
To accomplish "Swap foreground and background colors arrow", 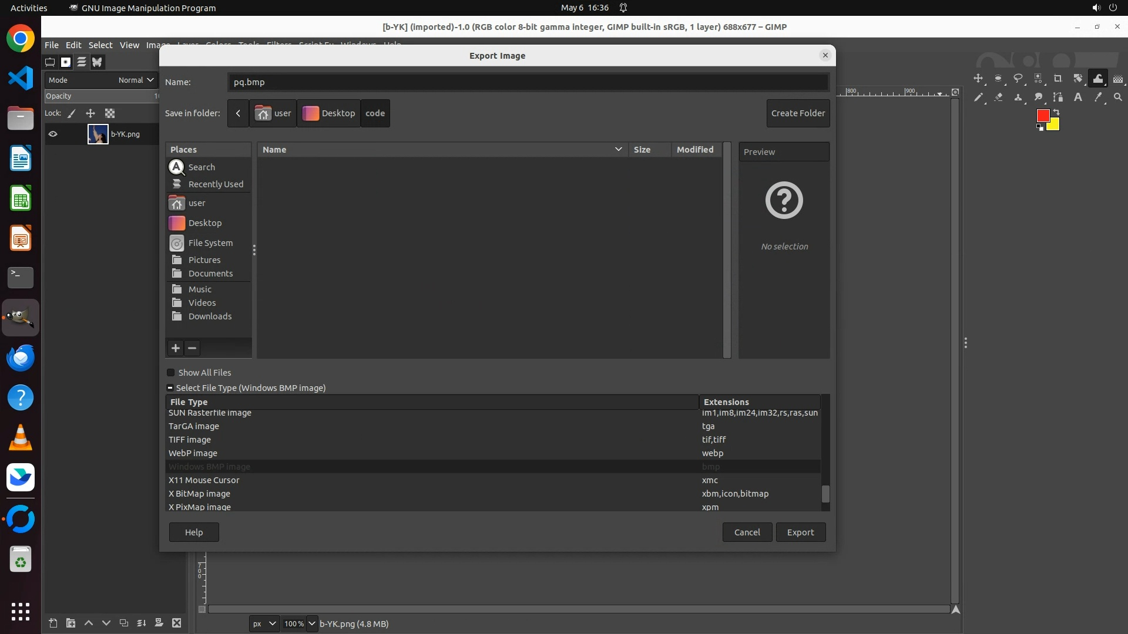I will [x=1056, y=112].
